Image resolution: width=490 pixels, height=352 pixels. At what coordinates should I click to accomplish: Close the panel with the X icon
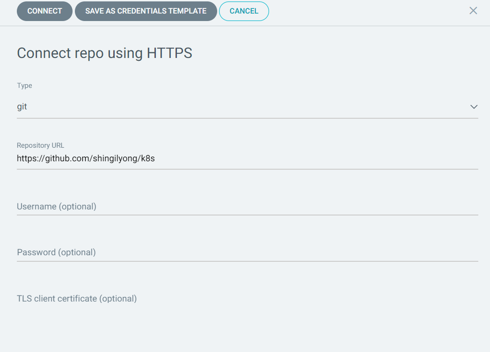(473, 11)
